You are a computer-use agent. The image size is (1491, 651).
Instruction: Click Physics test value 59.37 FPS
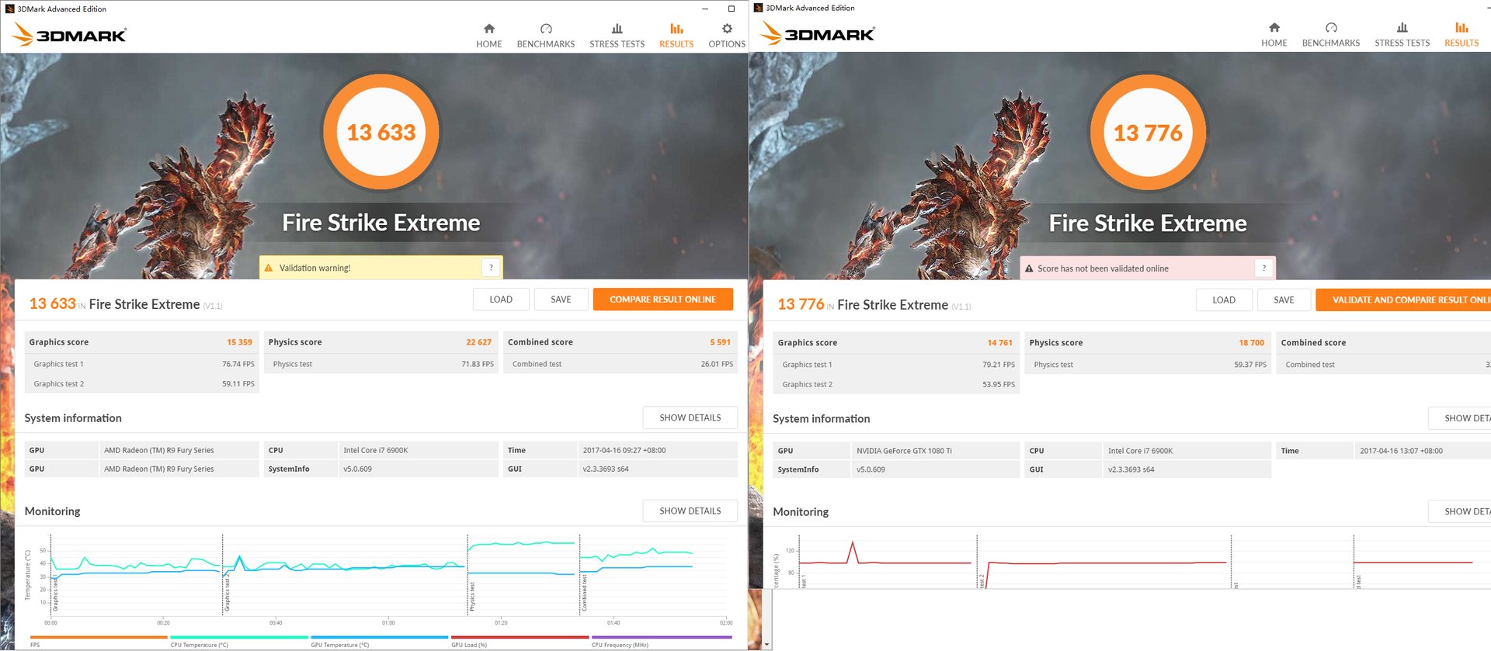point(1250,365)
